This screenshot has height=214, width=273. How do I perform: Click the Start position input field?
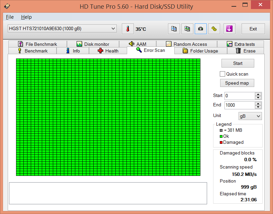(x=240, y=96)
